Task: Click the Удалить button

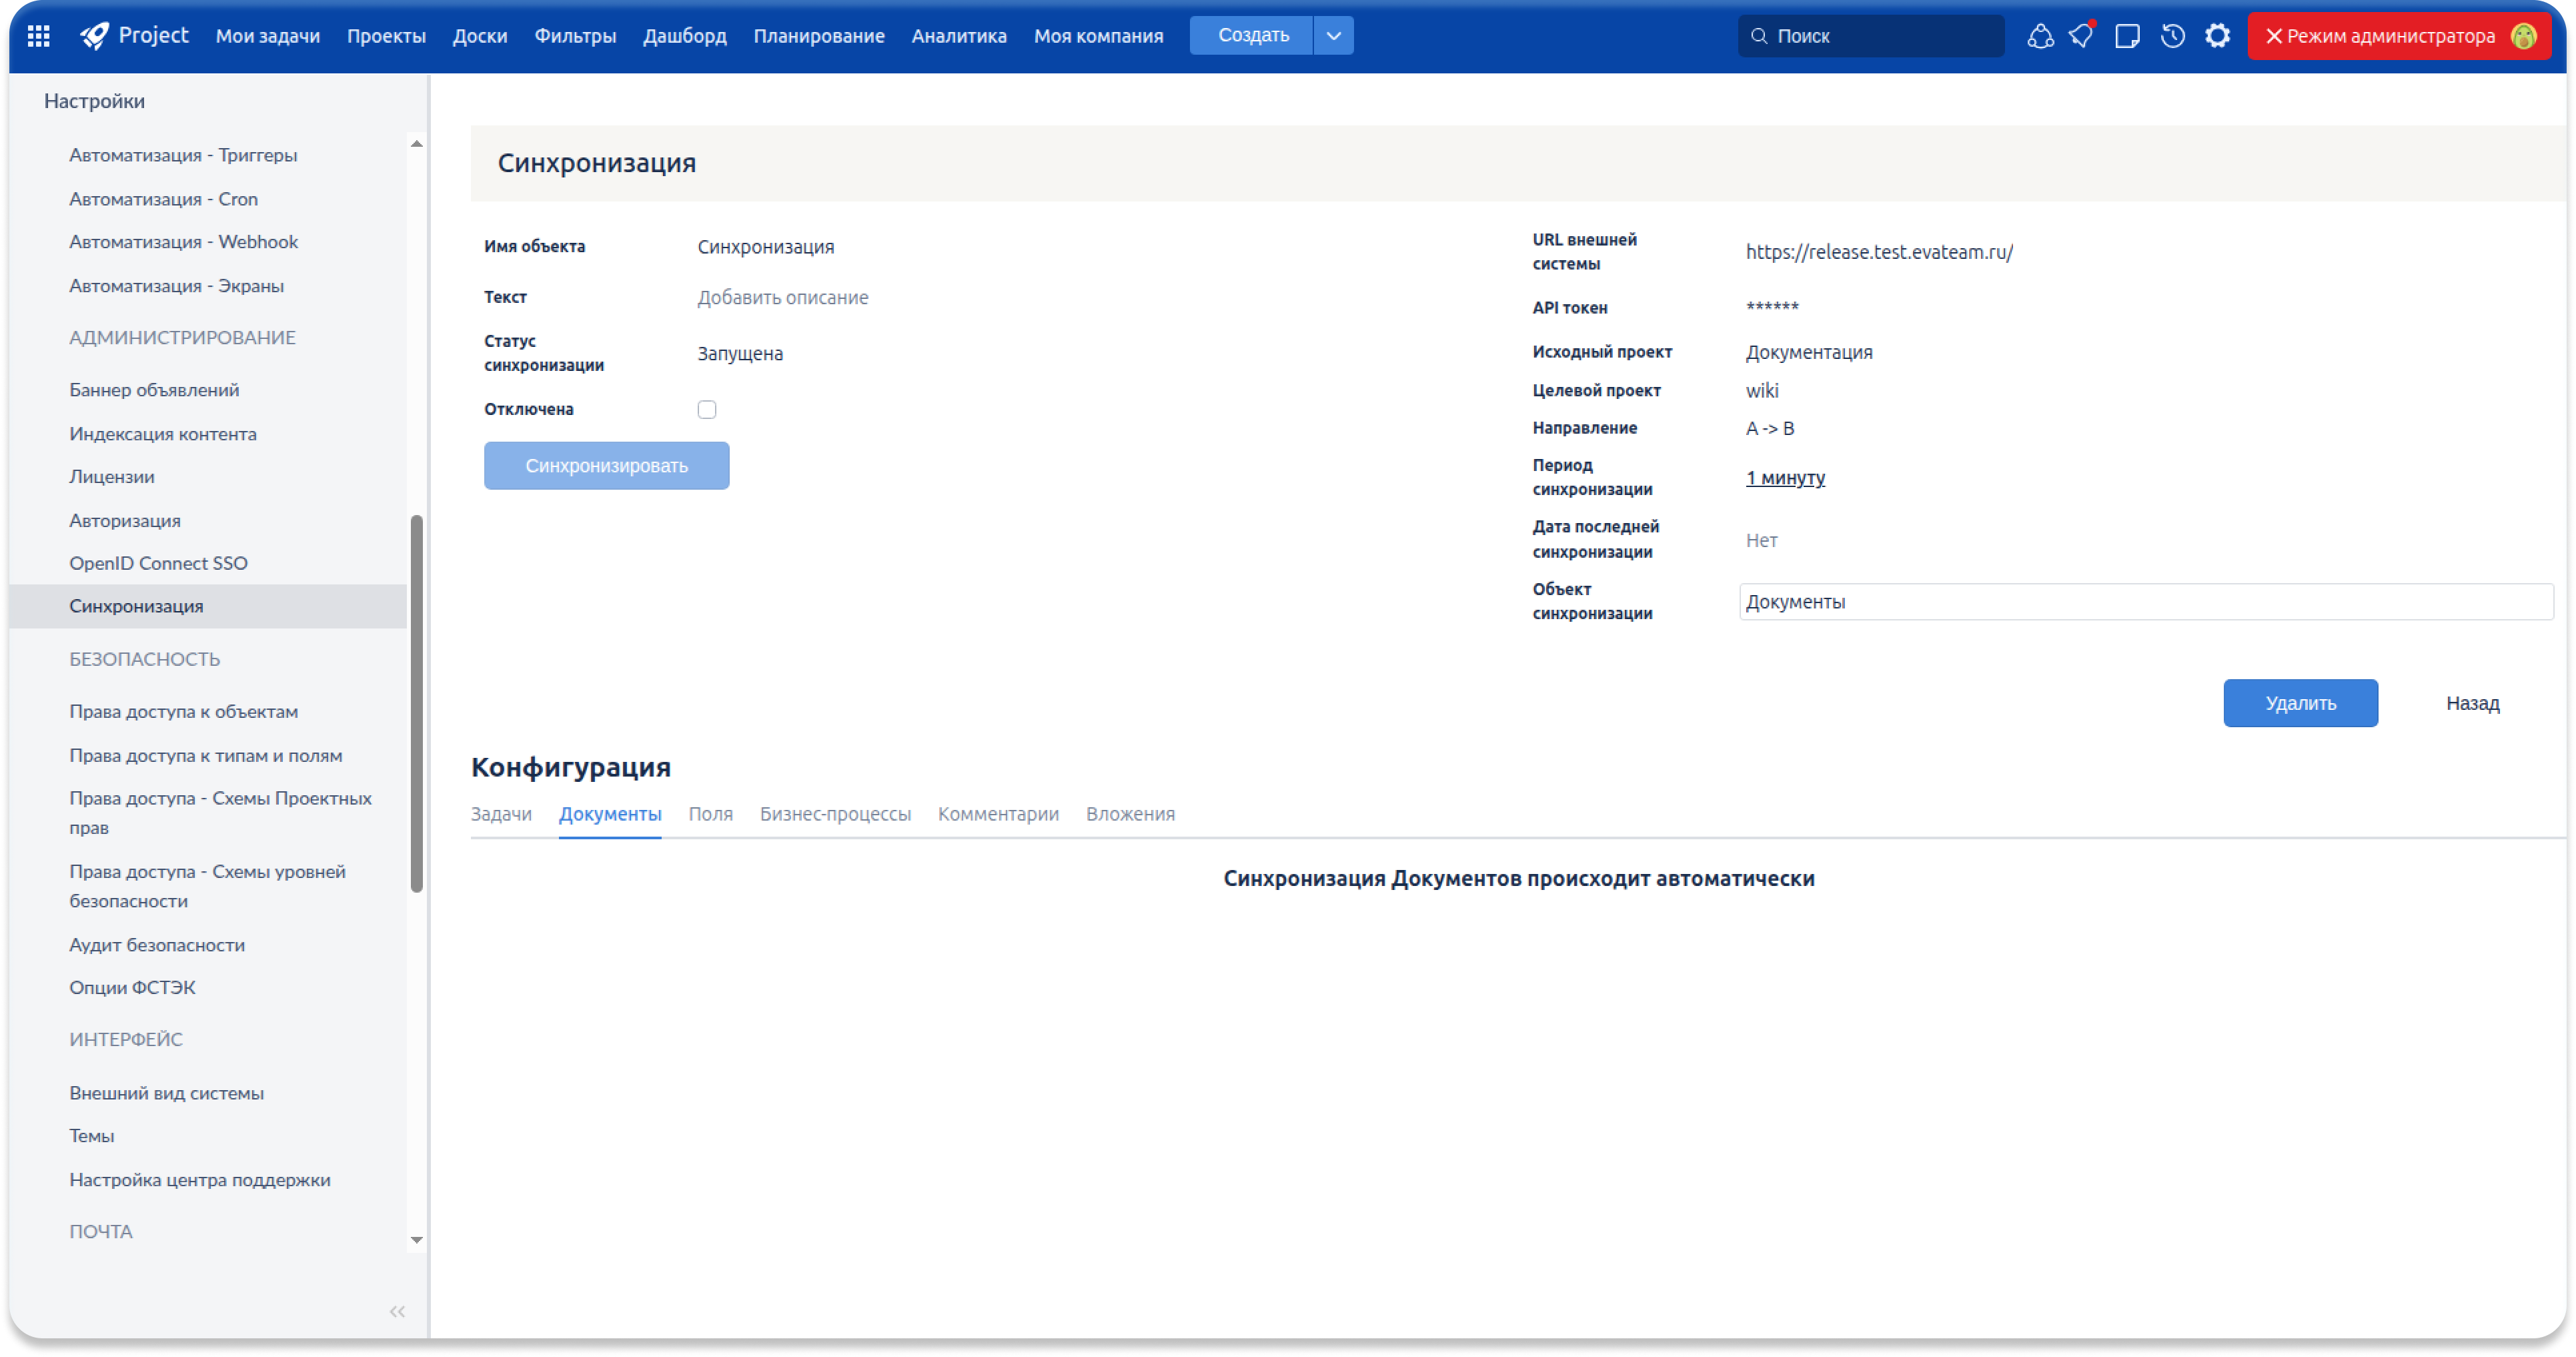Action: click(x=2300, y=703)
